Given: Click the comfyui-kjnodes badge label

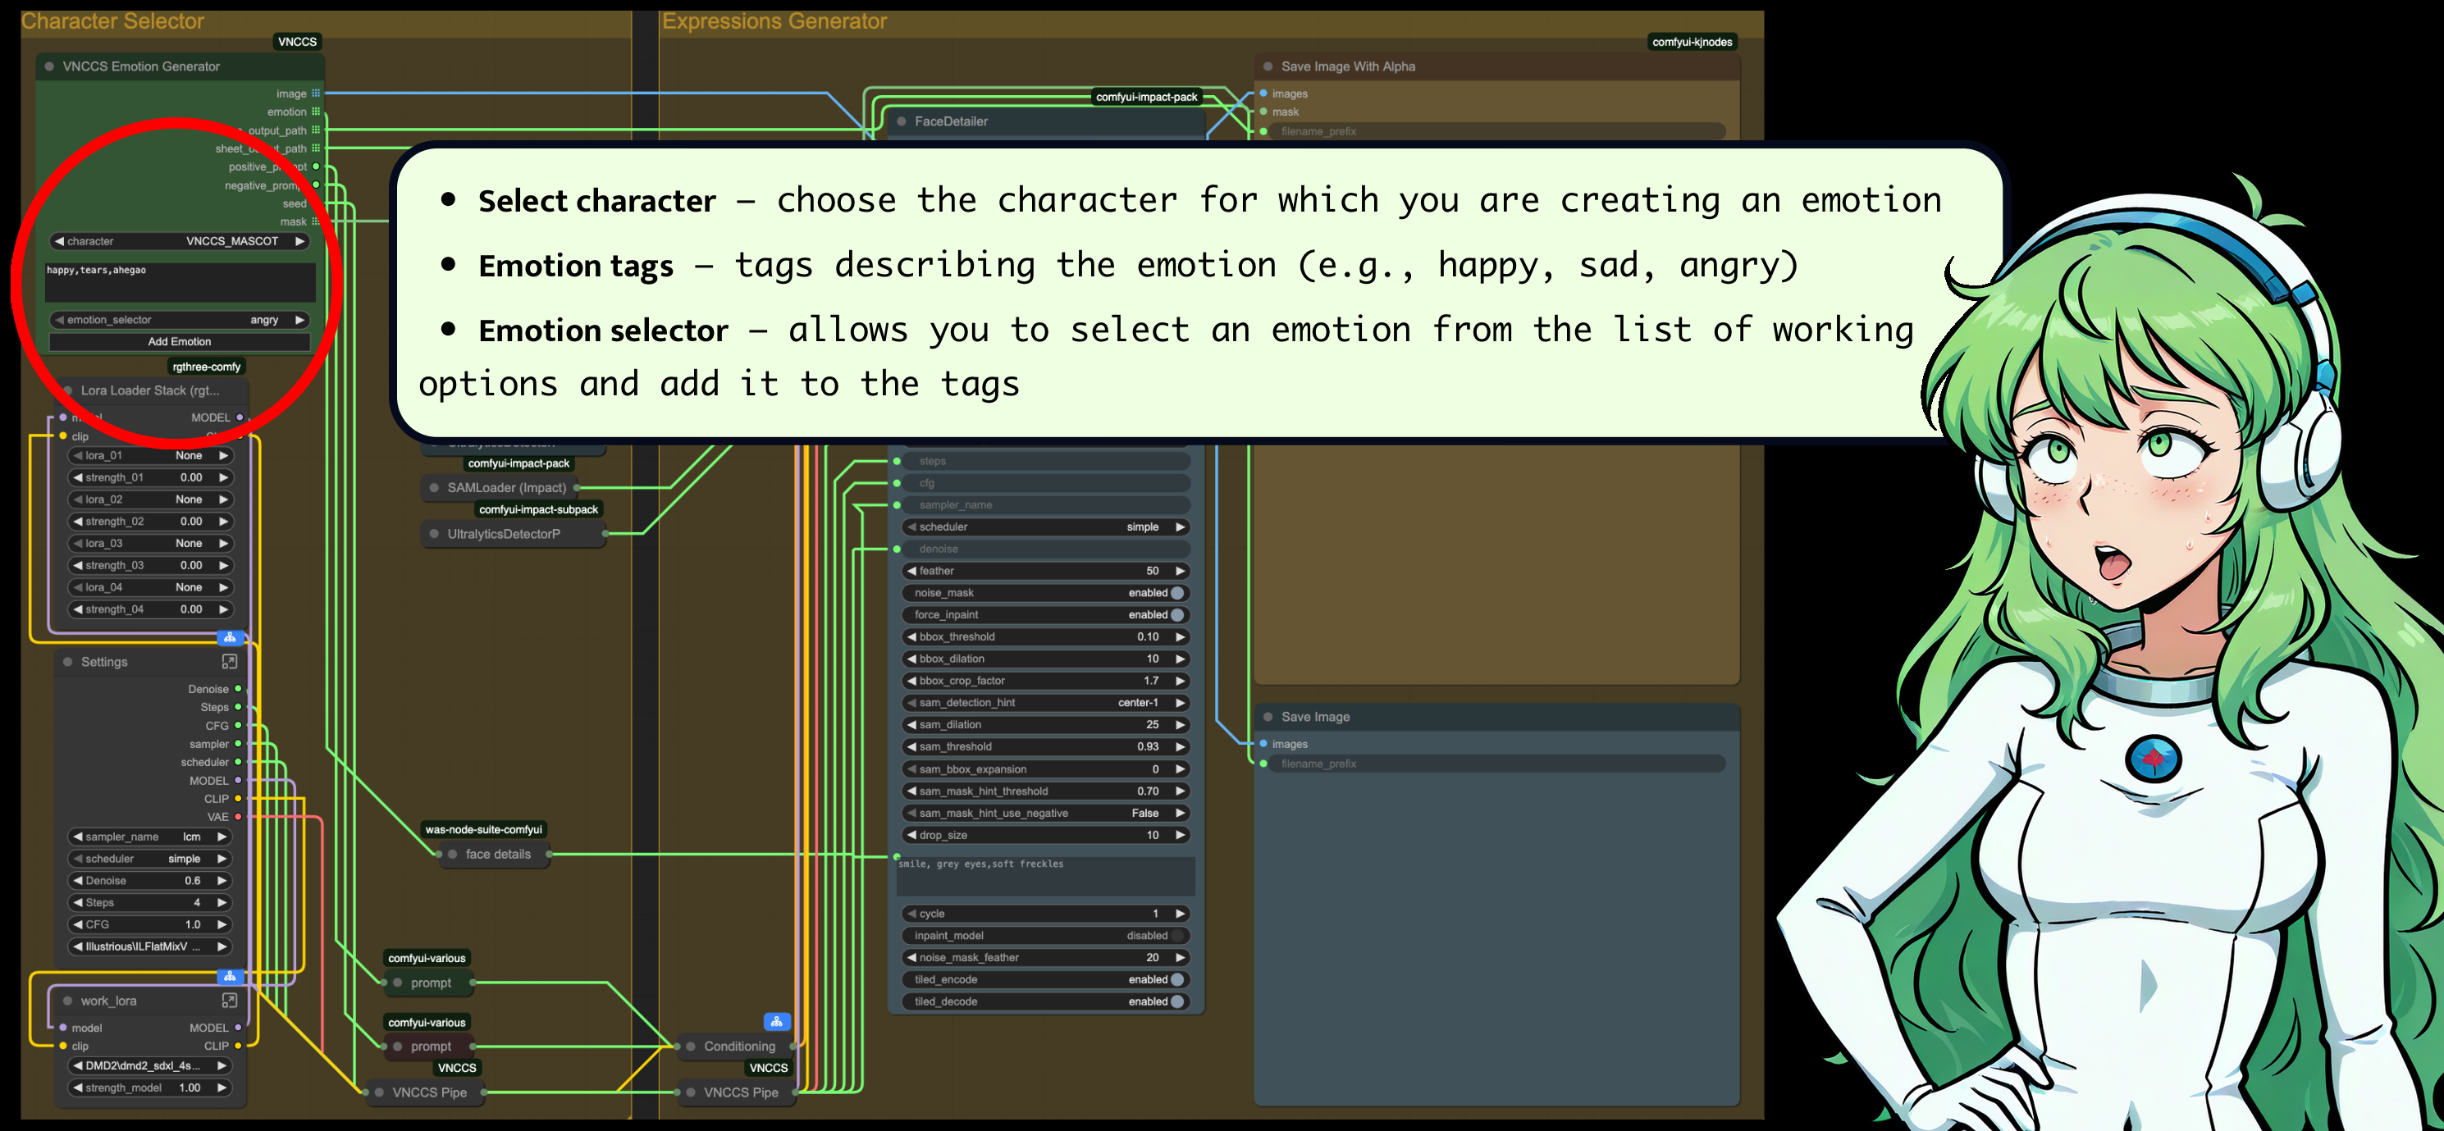Looking at the screenshot, I should [1692, 42].
